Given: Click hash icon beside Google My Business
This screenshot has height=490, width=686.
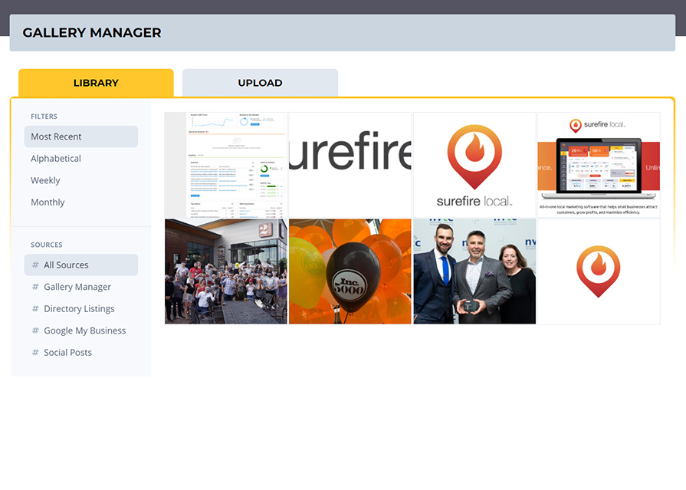Looking at the screenshot, I should pyautogui.click(x=35, y=331).
